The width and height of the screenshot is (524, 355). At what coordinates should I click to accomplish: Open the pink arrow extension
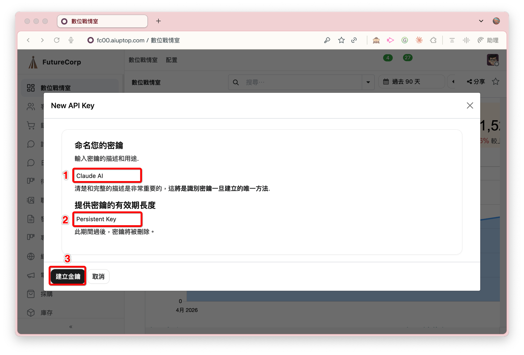pos(390,40)
